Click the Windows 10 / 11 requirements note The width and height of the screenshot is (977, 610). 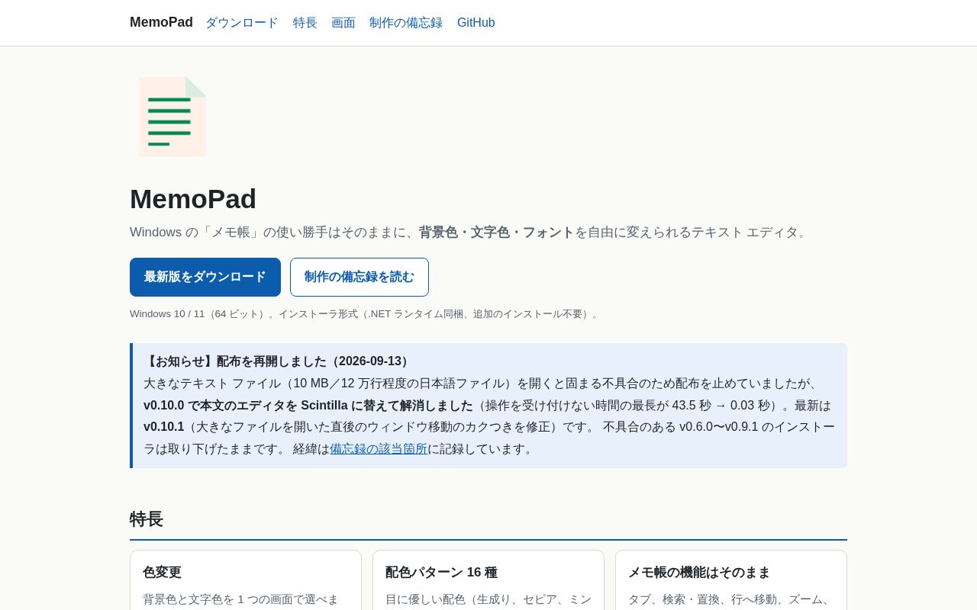coord(366,314)
